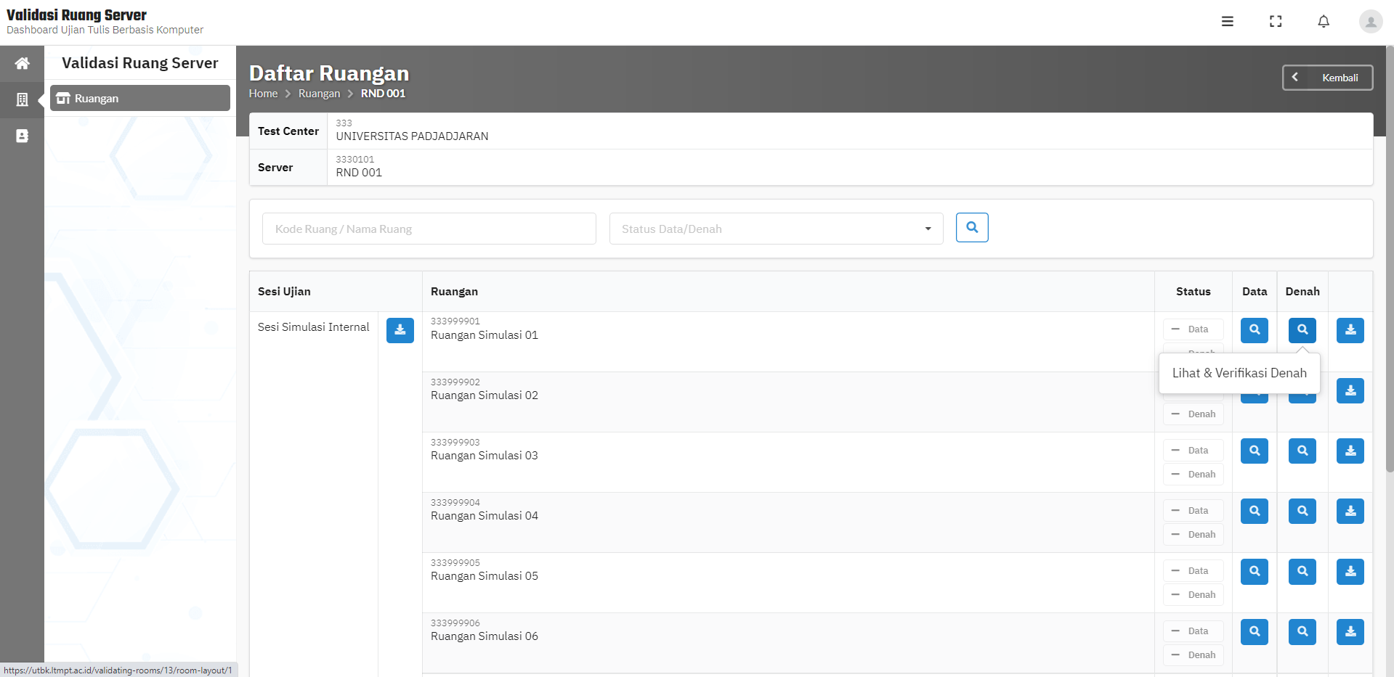The width and height of the screenshot is (1394, 677).
Task: View data for Ruangan Simulasi 04
Action: [1255, 511]
